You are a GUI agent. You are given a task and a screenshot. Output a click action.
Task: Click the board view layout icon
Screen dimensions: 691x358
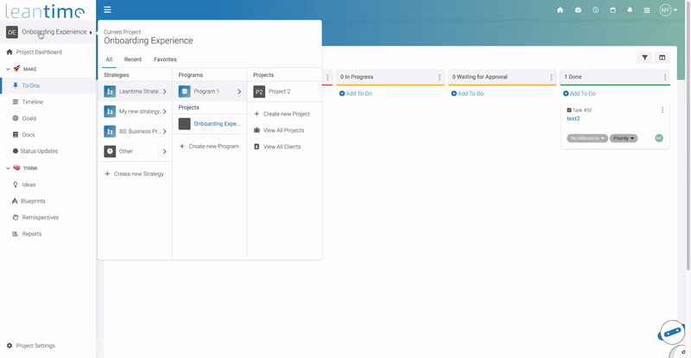(x=662, y=58)
